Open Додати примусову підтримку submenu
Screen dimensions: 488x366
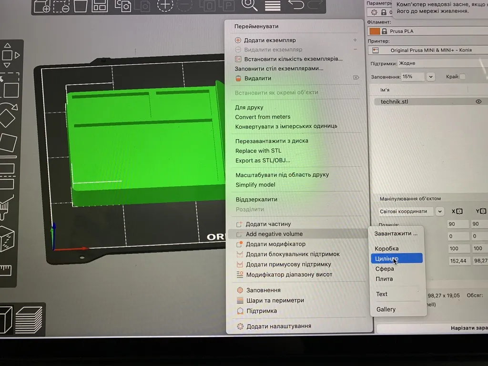point(288,264)
